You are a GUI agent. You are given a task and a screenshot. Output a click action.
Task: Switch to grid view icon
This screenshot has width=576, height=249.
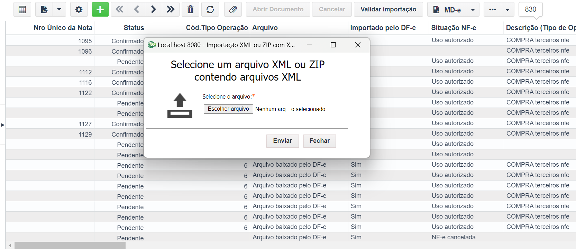22,9
